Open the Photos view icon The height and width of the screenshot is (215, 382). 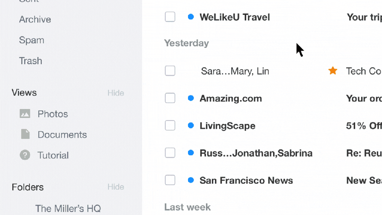pyautogui.click(x=25, y=113)
